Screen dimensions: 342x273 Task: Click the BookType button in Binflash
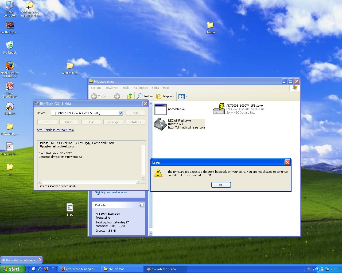point(113,122)
